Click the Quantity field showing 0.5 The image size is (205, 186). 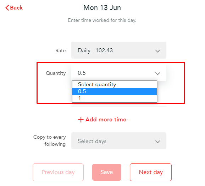tap(119, 73)
